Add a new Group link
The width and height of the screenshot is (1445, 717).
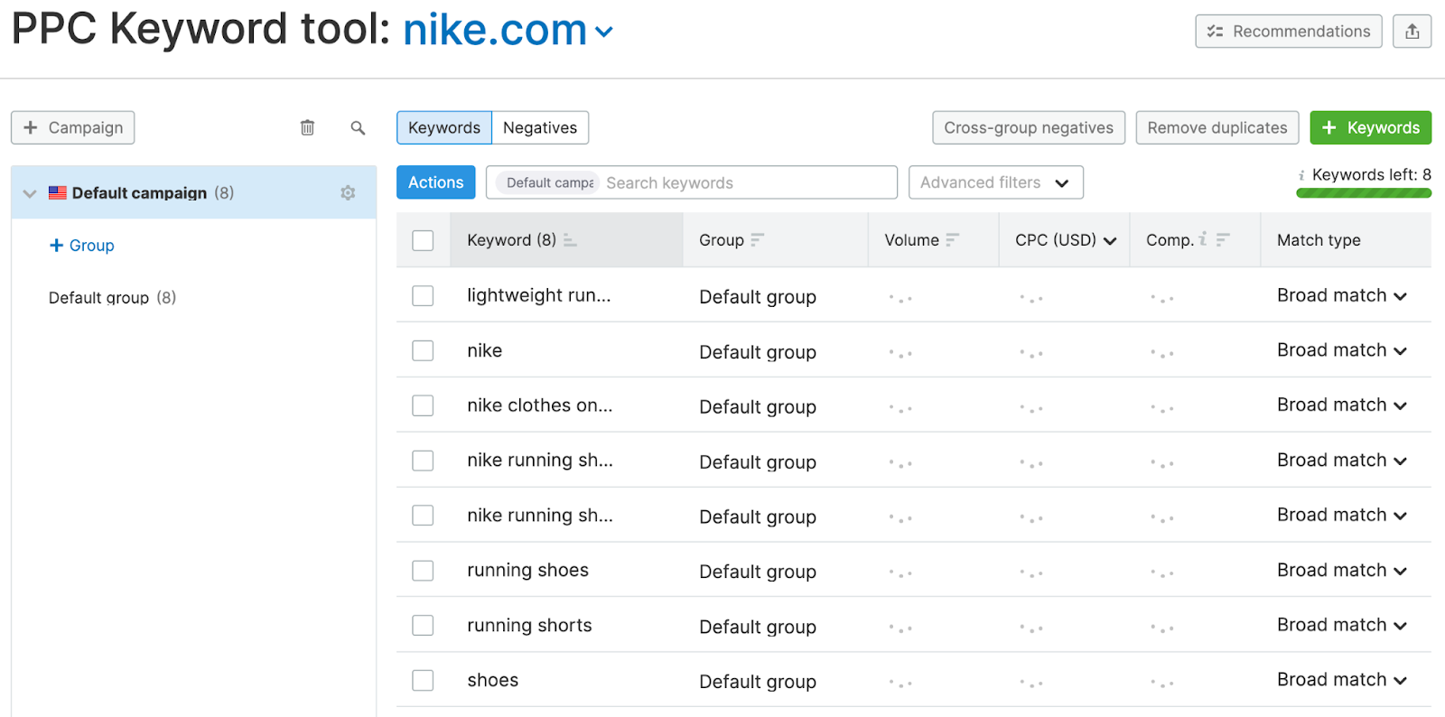(x=82, y=246)
